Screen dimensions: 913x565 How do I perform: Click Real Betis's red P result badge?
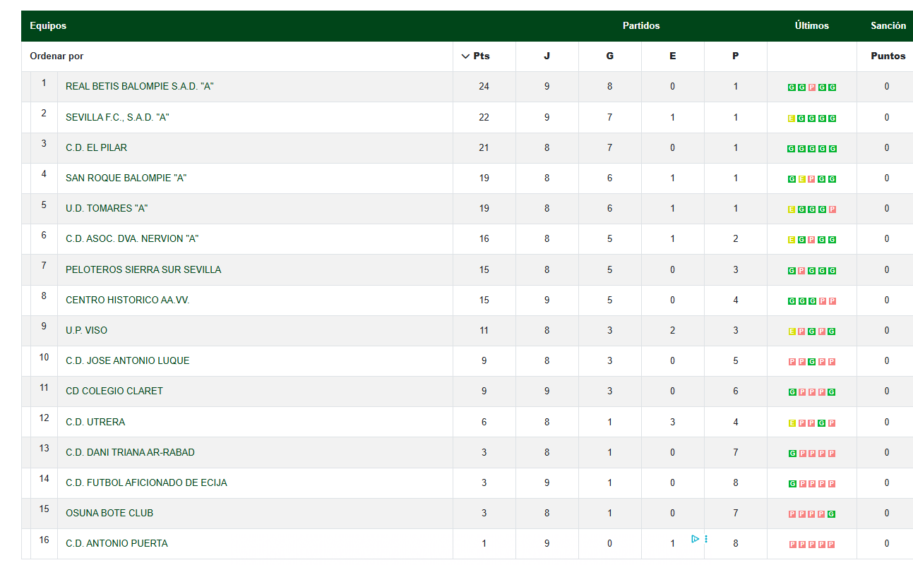[812, 87]
